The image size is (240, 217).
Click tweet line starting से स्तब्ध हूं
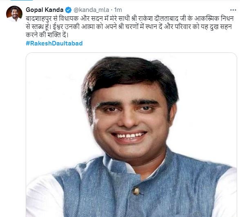pyautogui.click(x=129, y=27)
